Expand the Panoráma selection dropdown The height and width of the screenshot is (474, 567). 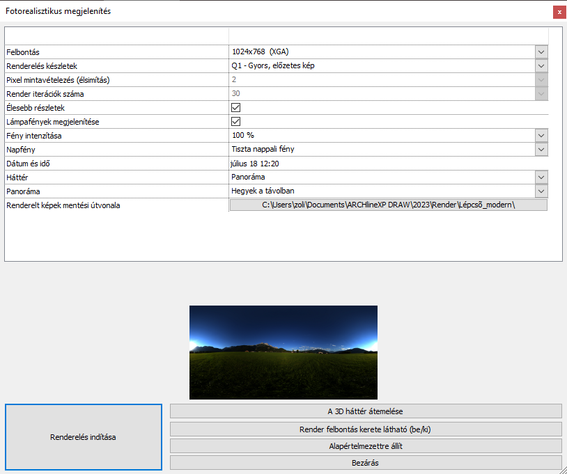click(541, 191)
